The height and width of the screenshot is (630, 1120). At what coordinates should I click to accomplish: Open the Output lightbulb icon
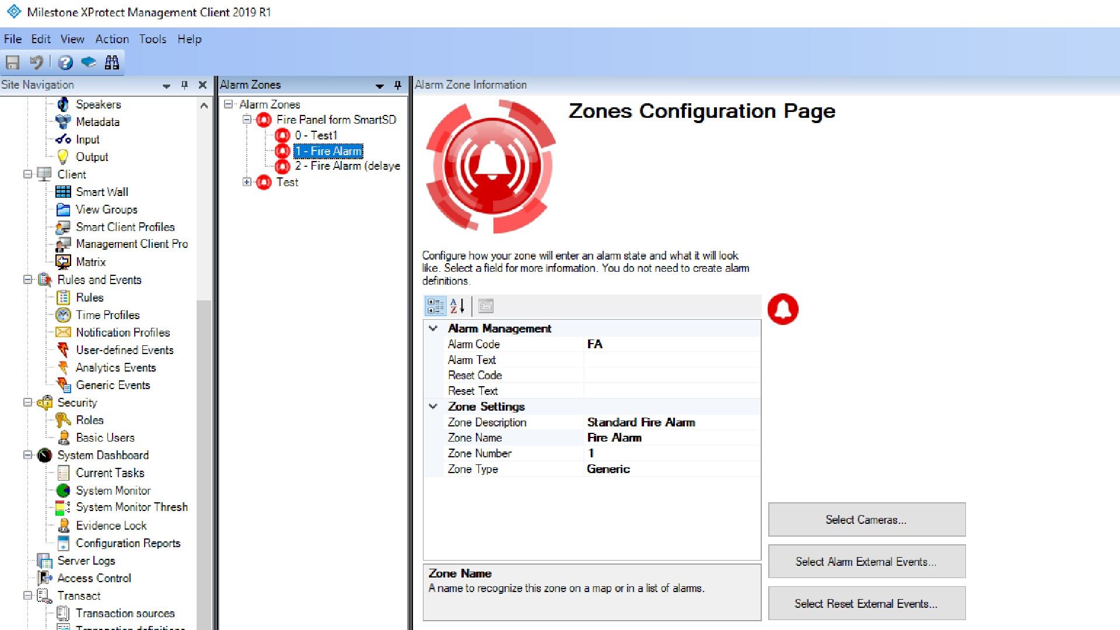pos(63,157)
